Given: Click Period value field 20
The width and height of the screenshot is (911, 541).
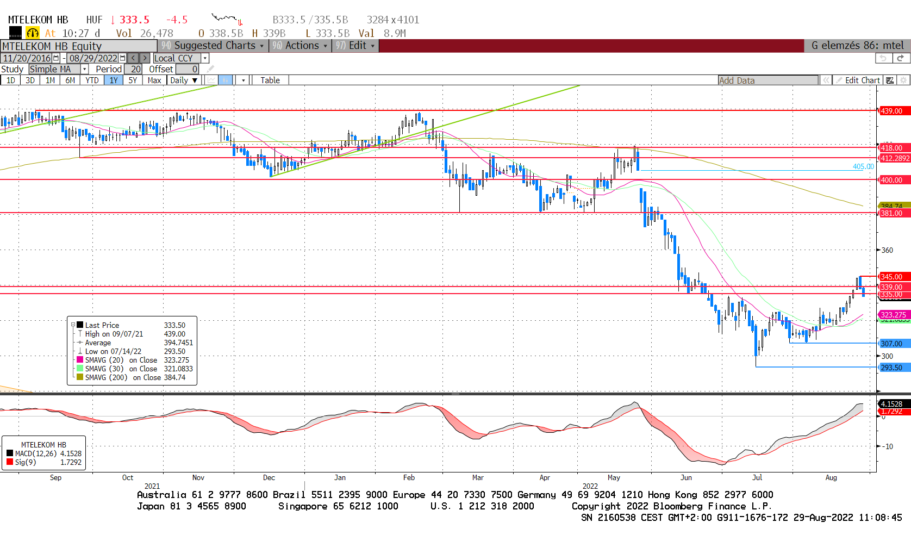Looking at the screenshot, I should (x=133, y=69).
